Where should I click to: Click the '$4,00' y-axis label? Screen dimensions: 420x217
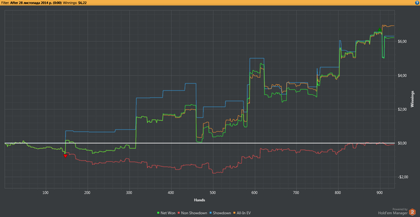click(403, 76)
